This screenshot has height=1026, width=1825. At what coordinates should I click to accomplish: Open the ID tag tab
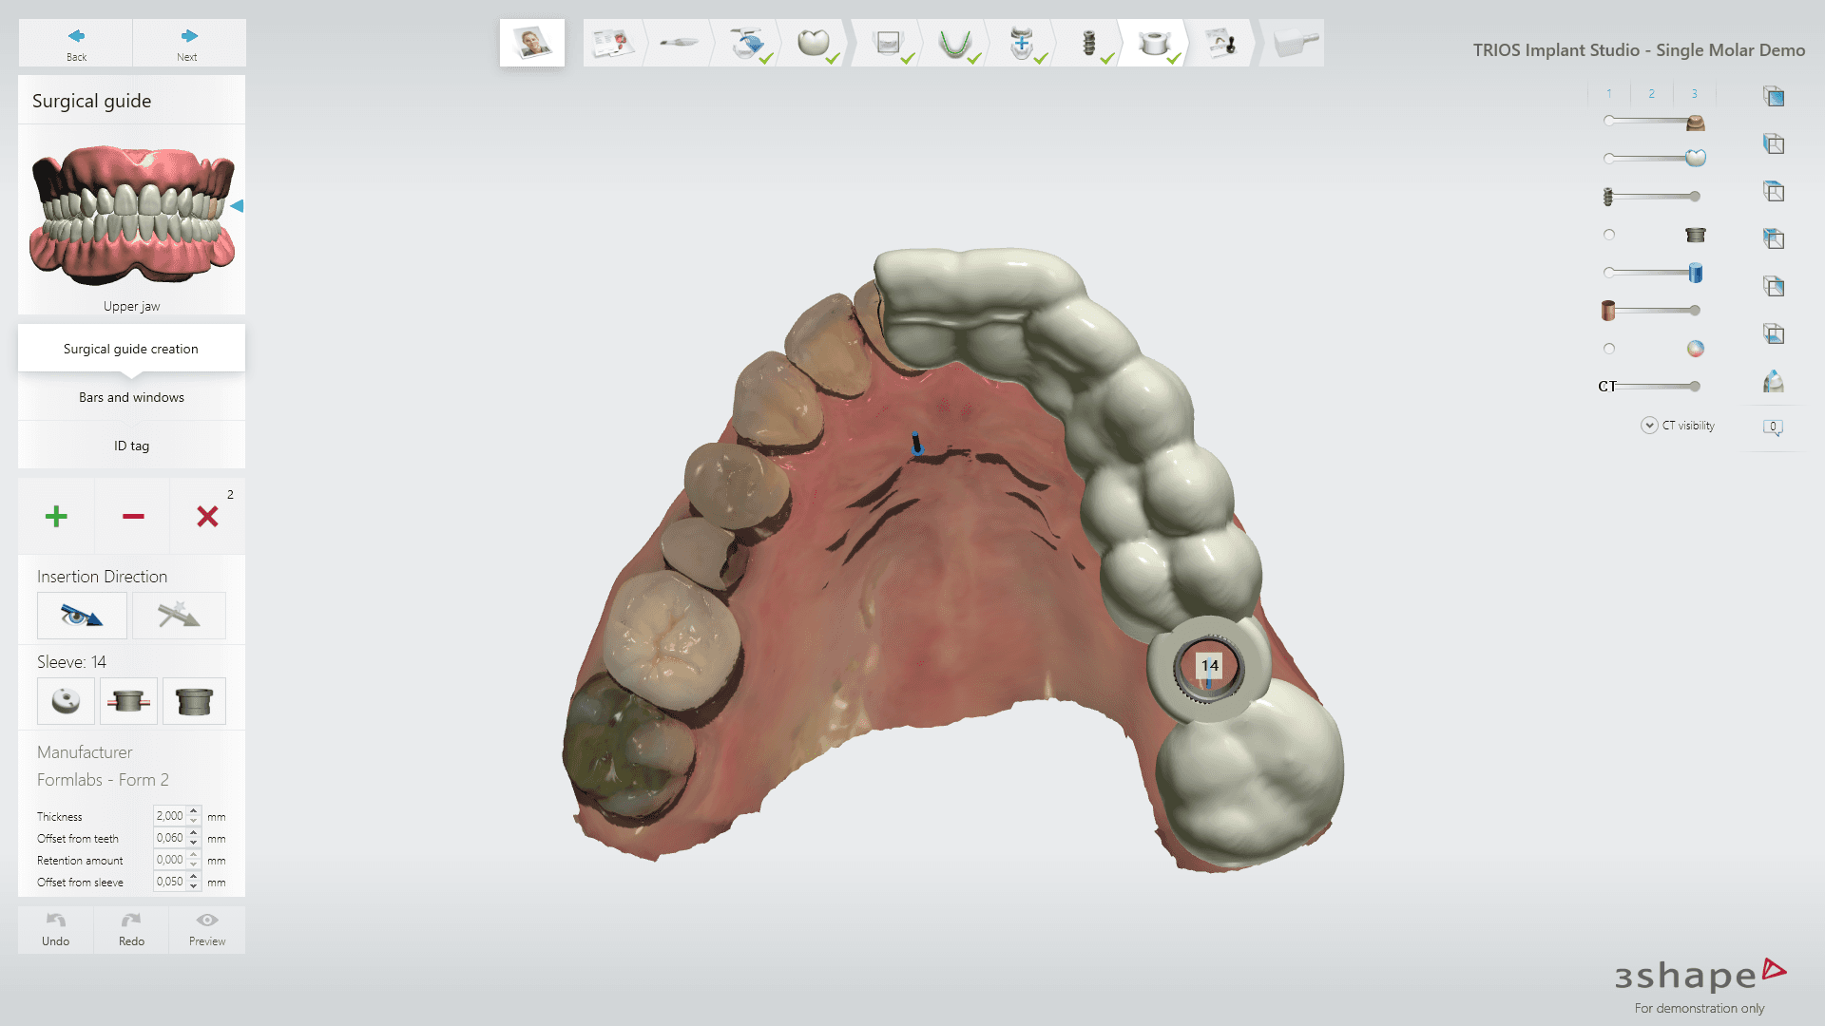[x=131, y=446]
